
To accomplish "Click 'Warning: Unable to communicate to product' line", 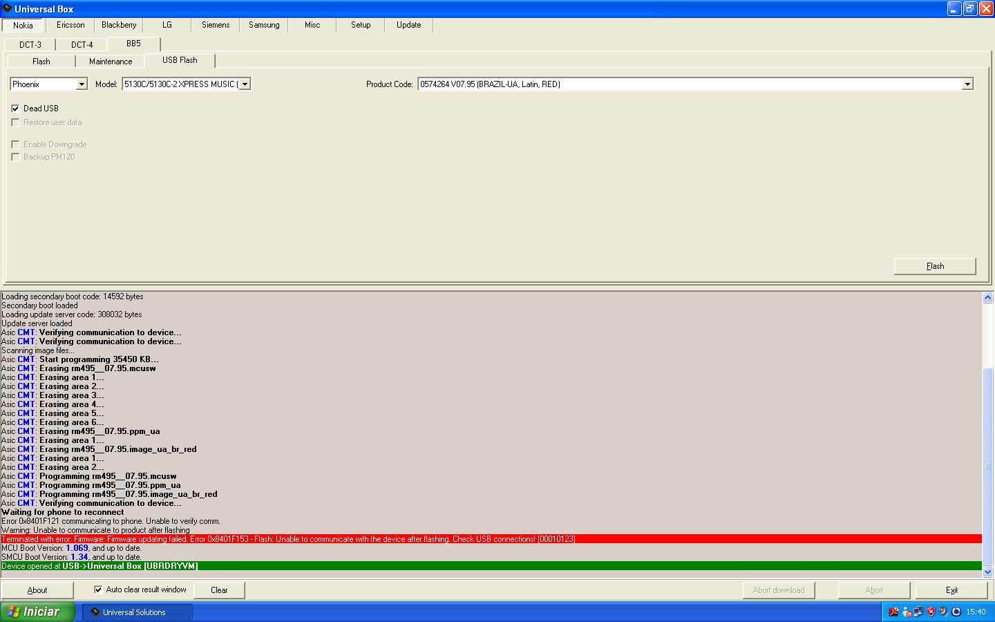I will click(95, 530).
